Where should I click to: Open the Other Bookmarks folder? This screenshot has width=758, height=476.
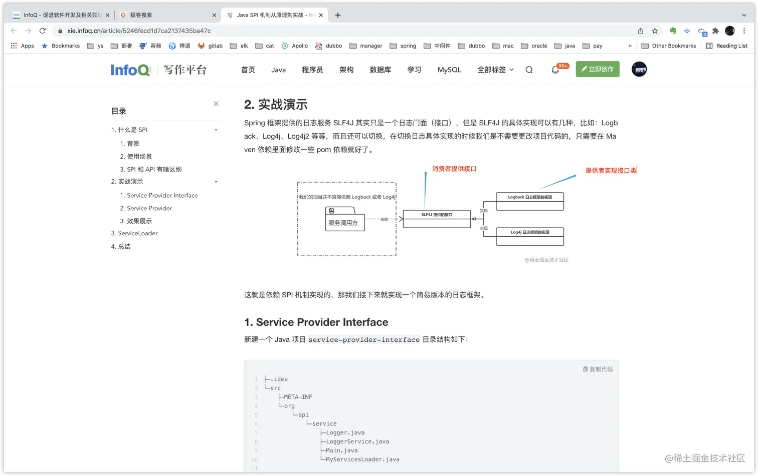669,46
